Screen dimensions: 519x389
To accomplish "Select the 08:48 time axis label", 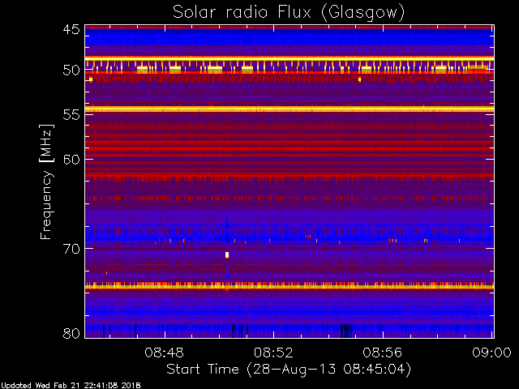I will pos(164,353).
